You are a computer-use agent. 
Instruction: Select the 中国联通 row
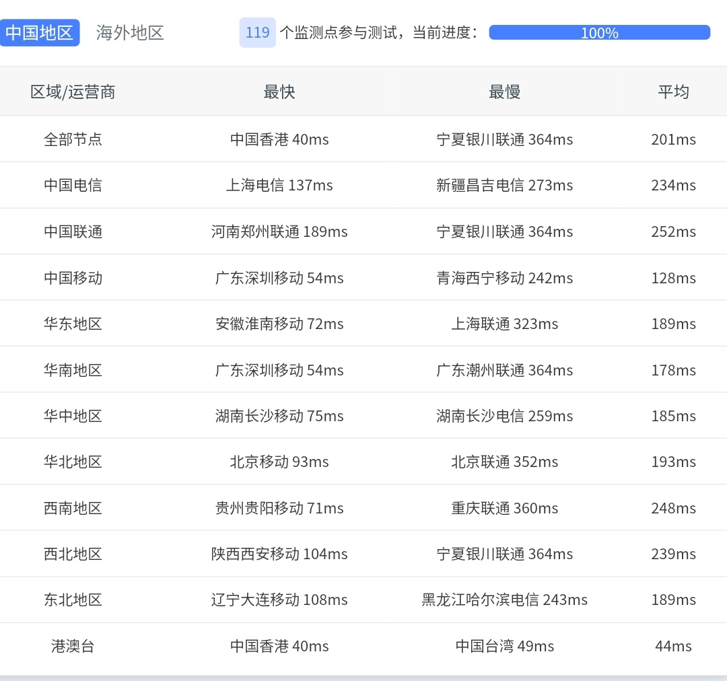[x=73, y=231]
